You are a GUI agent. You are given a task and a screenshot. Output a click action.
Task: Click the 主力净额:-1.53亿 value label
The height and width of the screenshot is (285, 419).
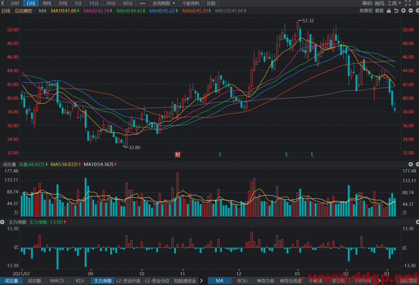47,222
